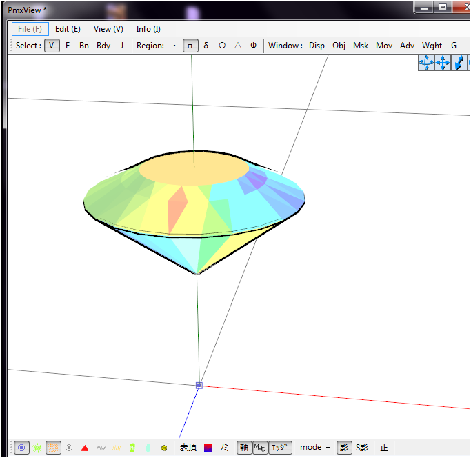Open the Info (I) menu
This screenshot has width=471, height=458.
pyautogui.click(x=148, y=29)
